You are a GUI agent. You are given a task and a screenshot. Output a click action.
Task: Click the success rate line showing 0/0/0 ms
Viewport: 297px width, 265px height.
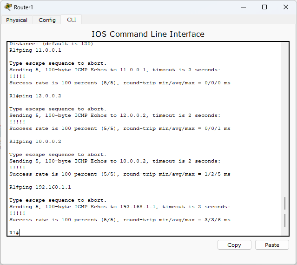pos(120,83)
